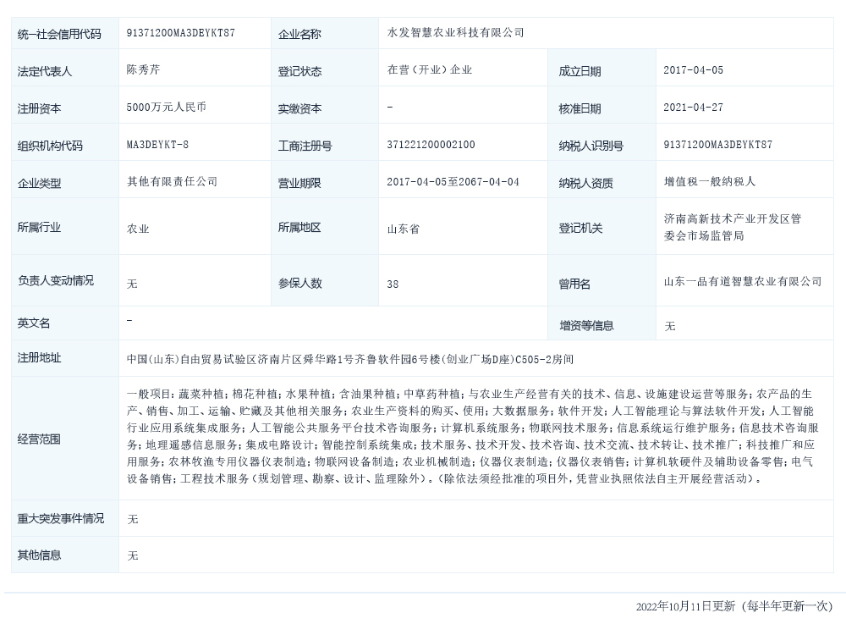Image resolution: width=846 pixels, height=624 pixels.
Task: Click the business scope paragraph
Action: [472, 436]
